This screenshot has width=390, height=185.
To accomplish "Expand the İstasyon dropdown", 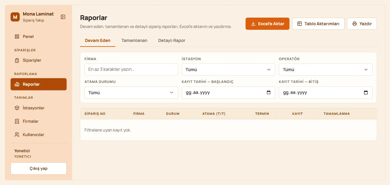I will 229,70.
